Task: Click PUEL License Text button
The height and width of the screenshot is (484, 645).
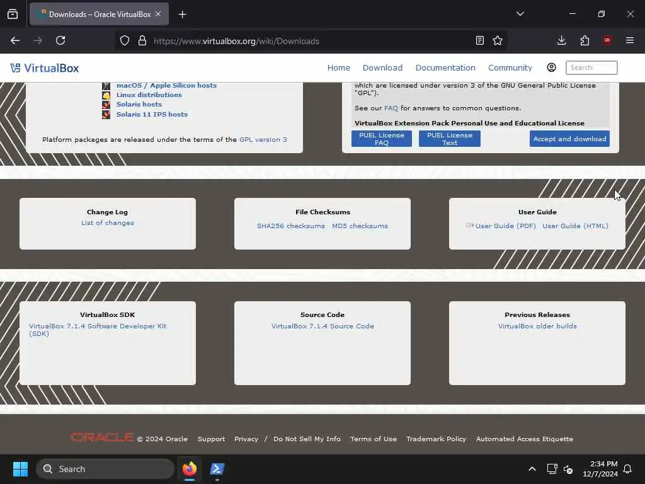Action: tap(450, 139)
